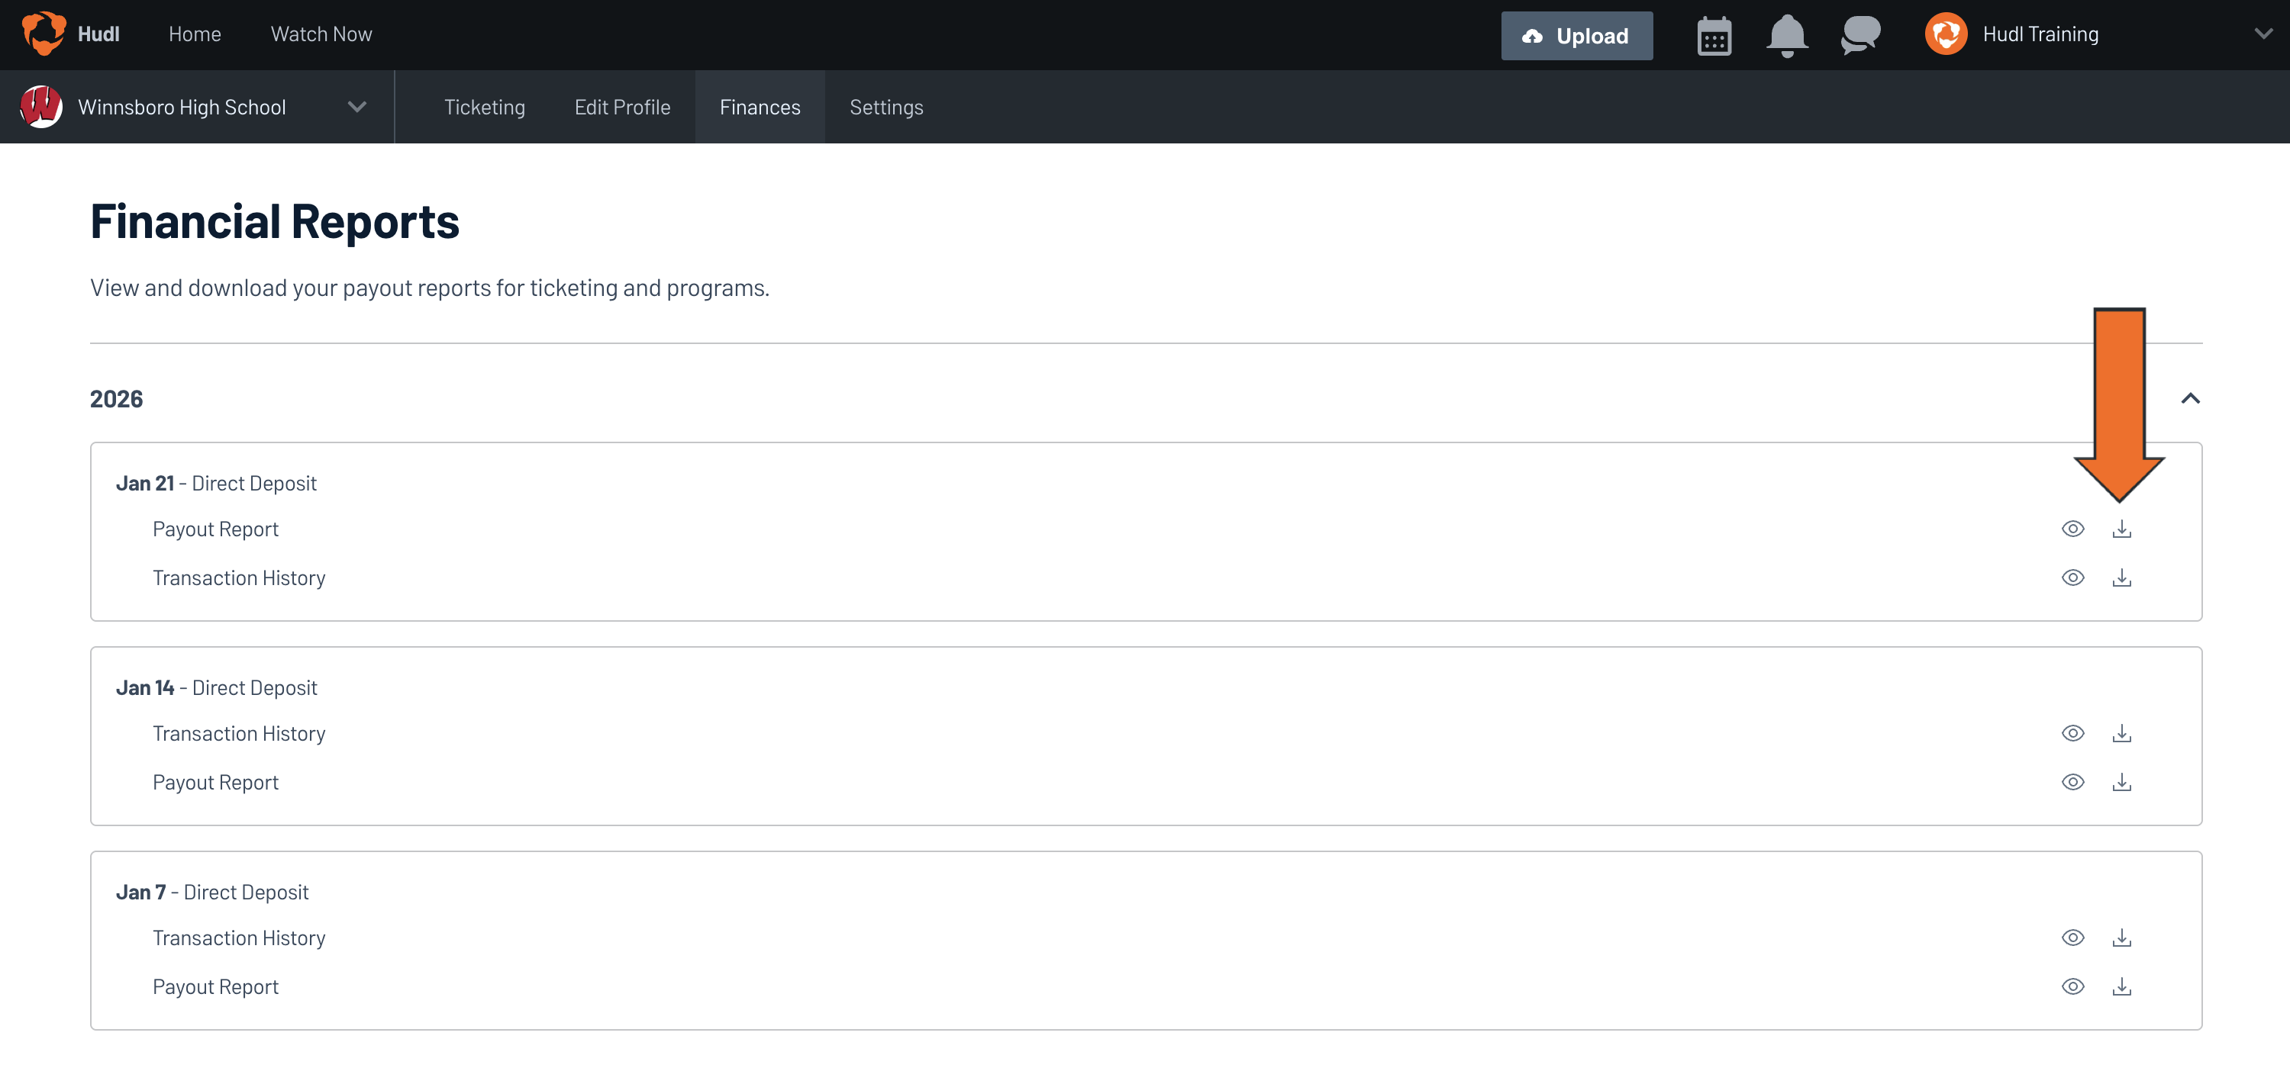The image size is (2290, 1068).
Task: Collapse the 2026 reports section
Action: point(2189,398)
